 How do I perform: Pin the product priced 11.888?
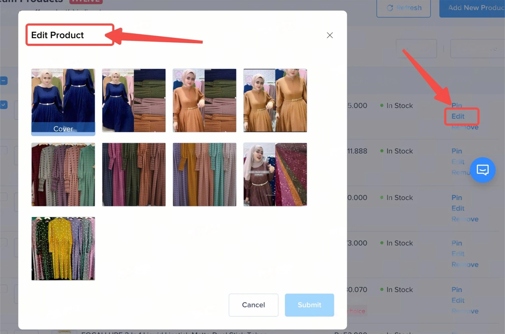coord(456,151)
